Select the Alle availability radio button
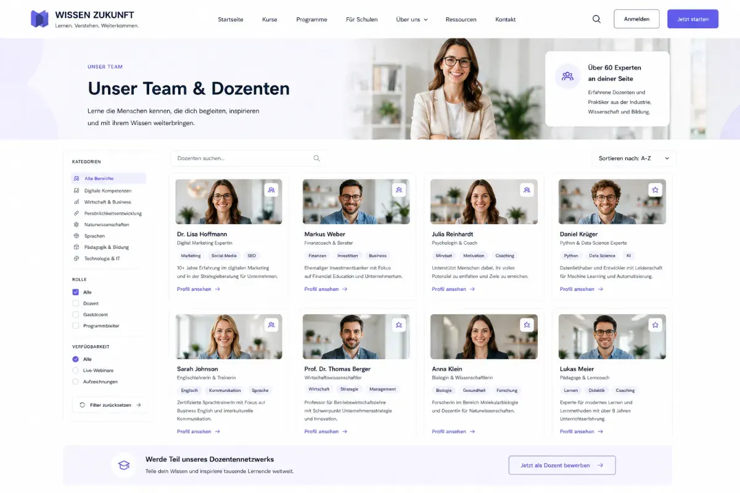This screenshot has width=740, height=493. (x=76, y=359)
